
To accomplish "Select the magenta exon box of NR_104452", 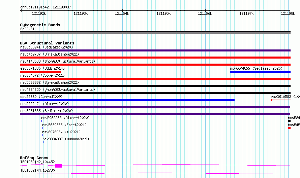I will coord(59,166).
